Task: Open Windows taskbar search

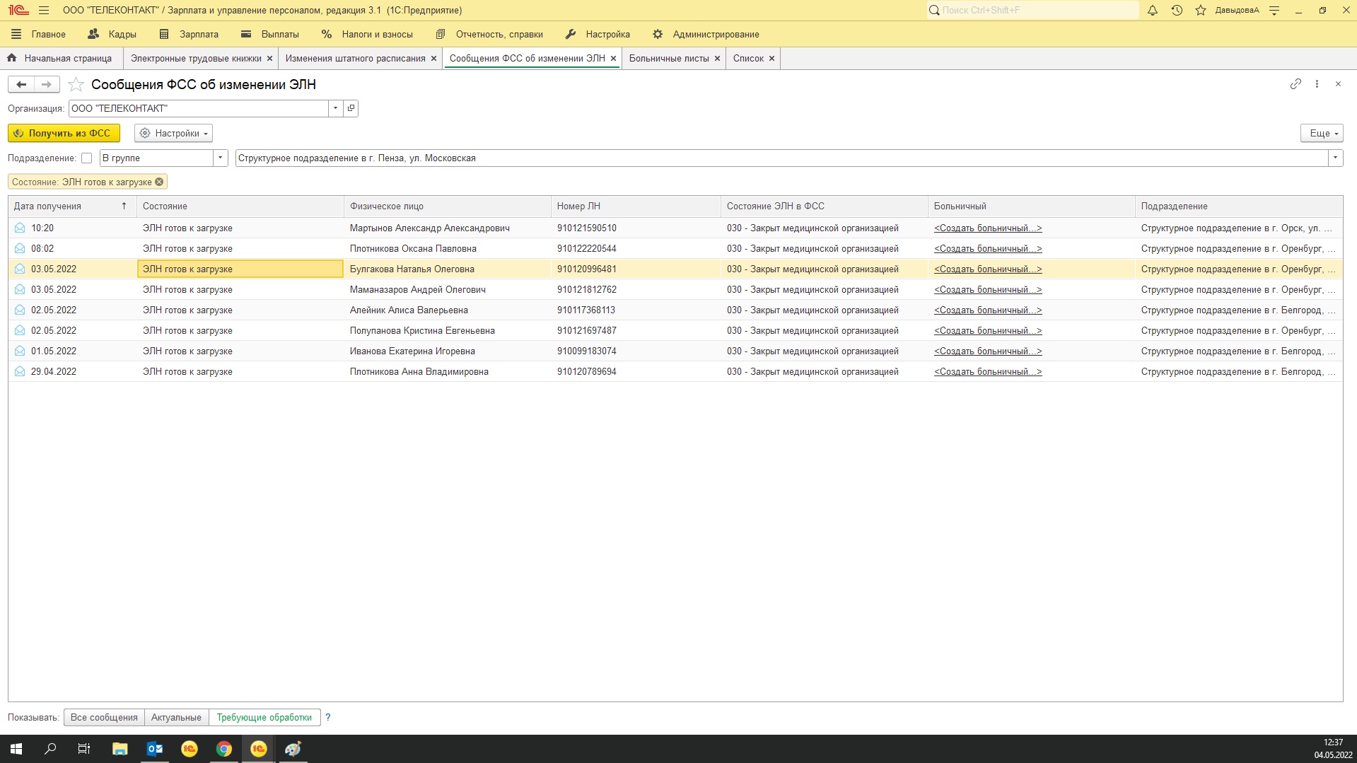Action: [50, 749]
